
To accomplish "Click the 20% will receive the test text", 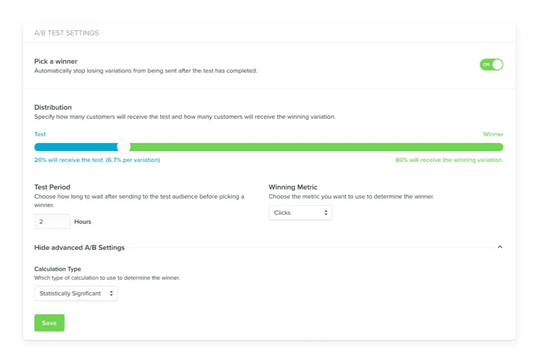I will [x=97, y=160].
